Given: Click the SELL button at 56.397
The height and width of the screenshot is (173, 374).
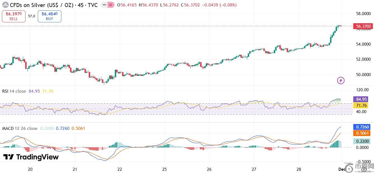Looking at the screenshot, I should pyautogui.click(x=13, y=16).
